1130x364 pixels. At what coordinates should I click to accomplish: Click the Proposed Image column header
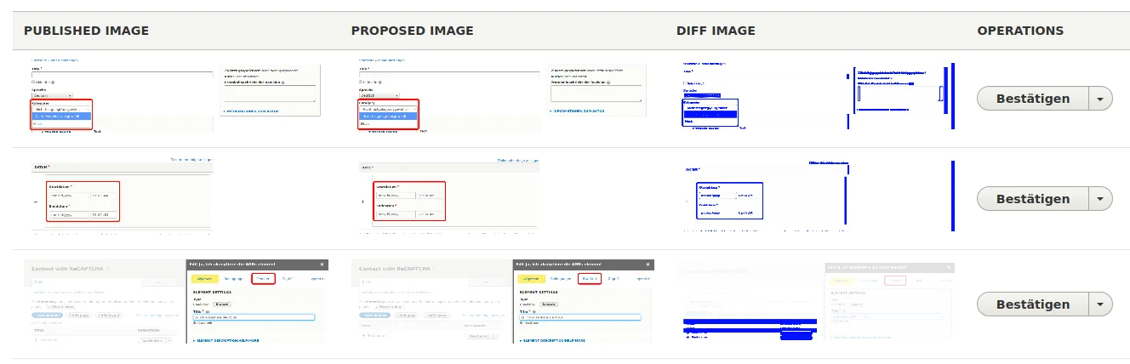pyautogui.click(x=412, y=31)
